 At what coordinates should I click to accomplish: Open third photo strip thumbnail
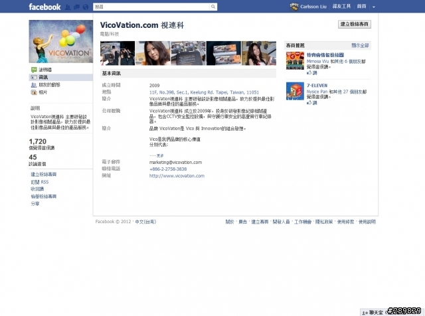[188, 53]
